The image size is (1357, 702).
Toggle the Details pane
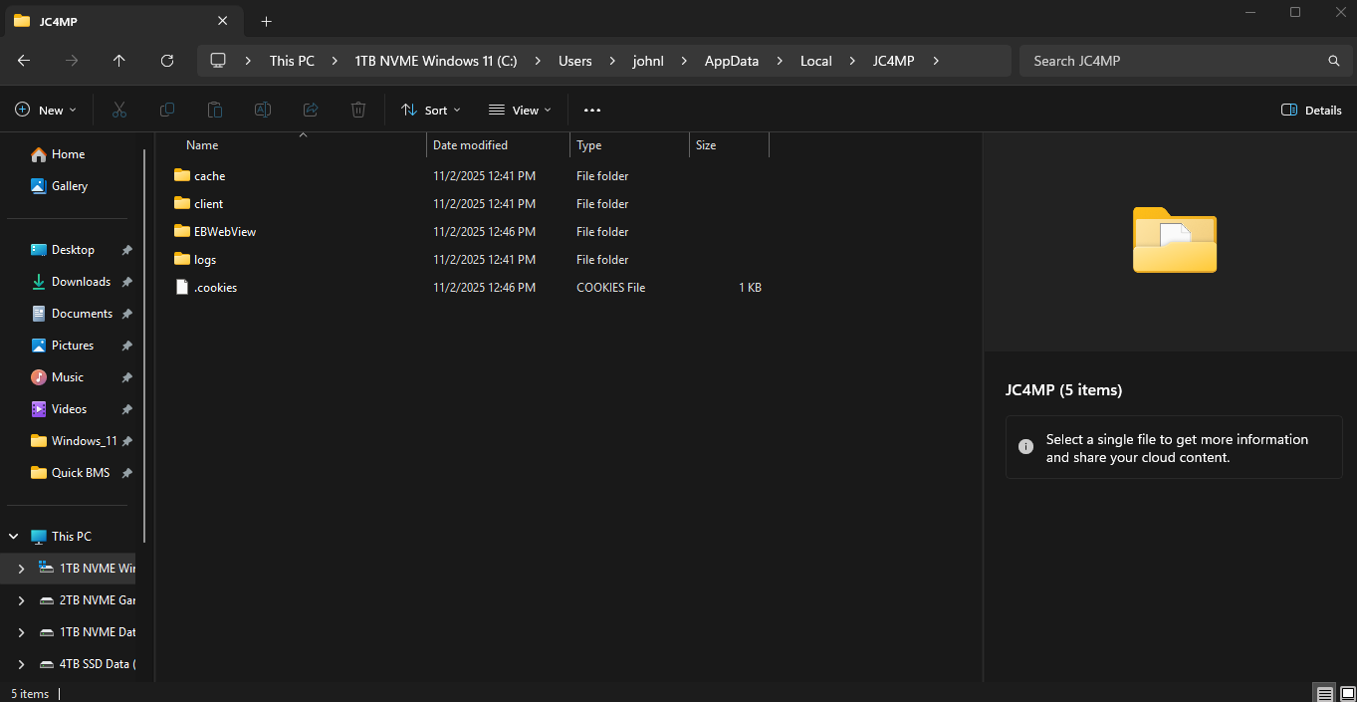click(x=1310, y=110)
